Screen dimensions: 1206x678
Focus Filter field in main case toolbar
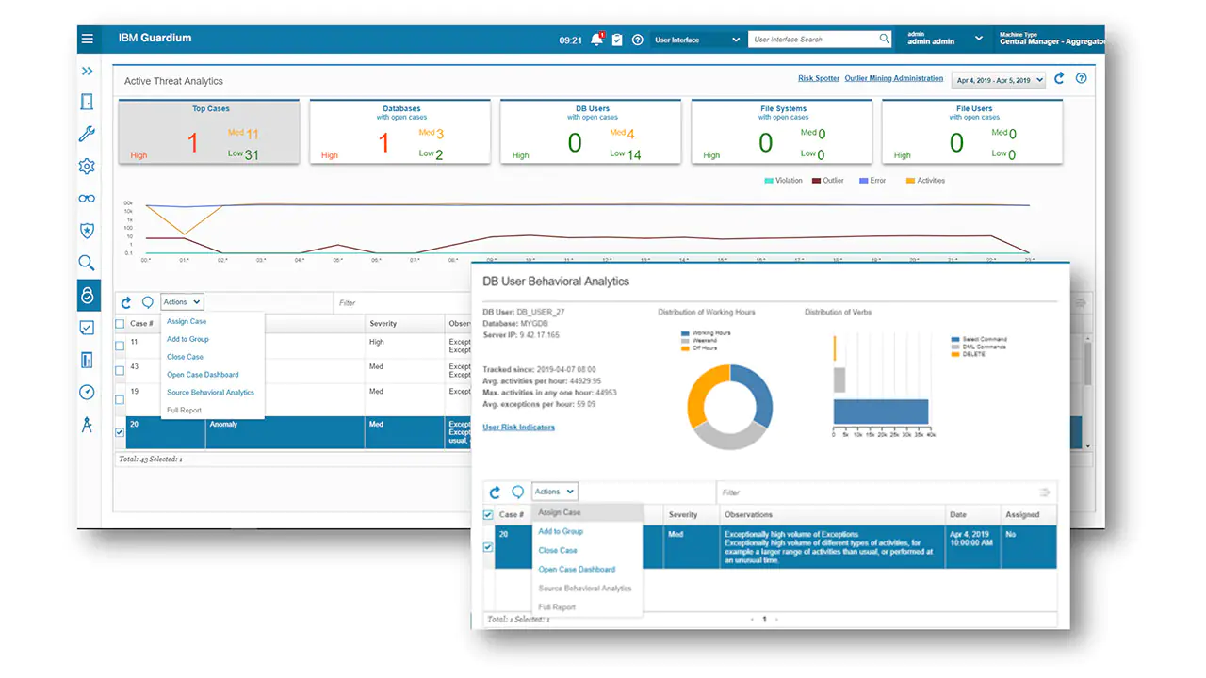[402, 302]
